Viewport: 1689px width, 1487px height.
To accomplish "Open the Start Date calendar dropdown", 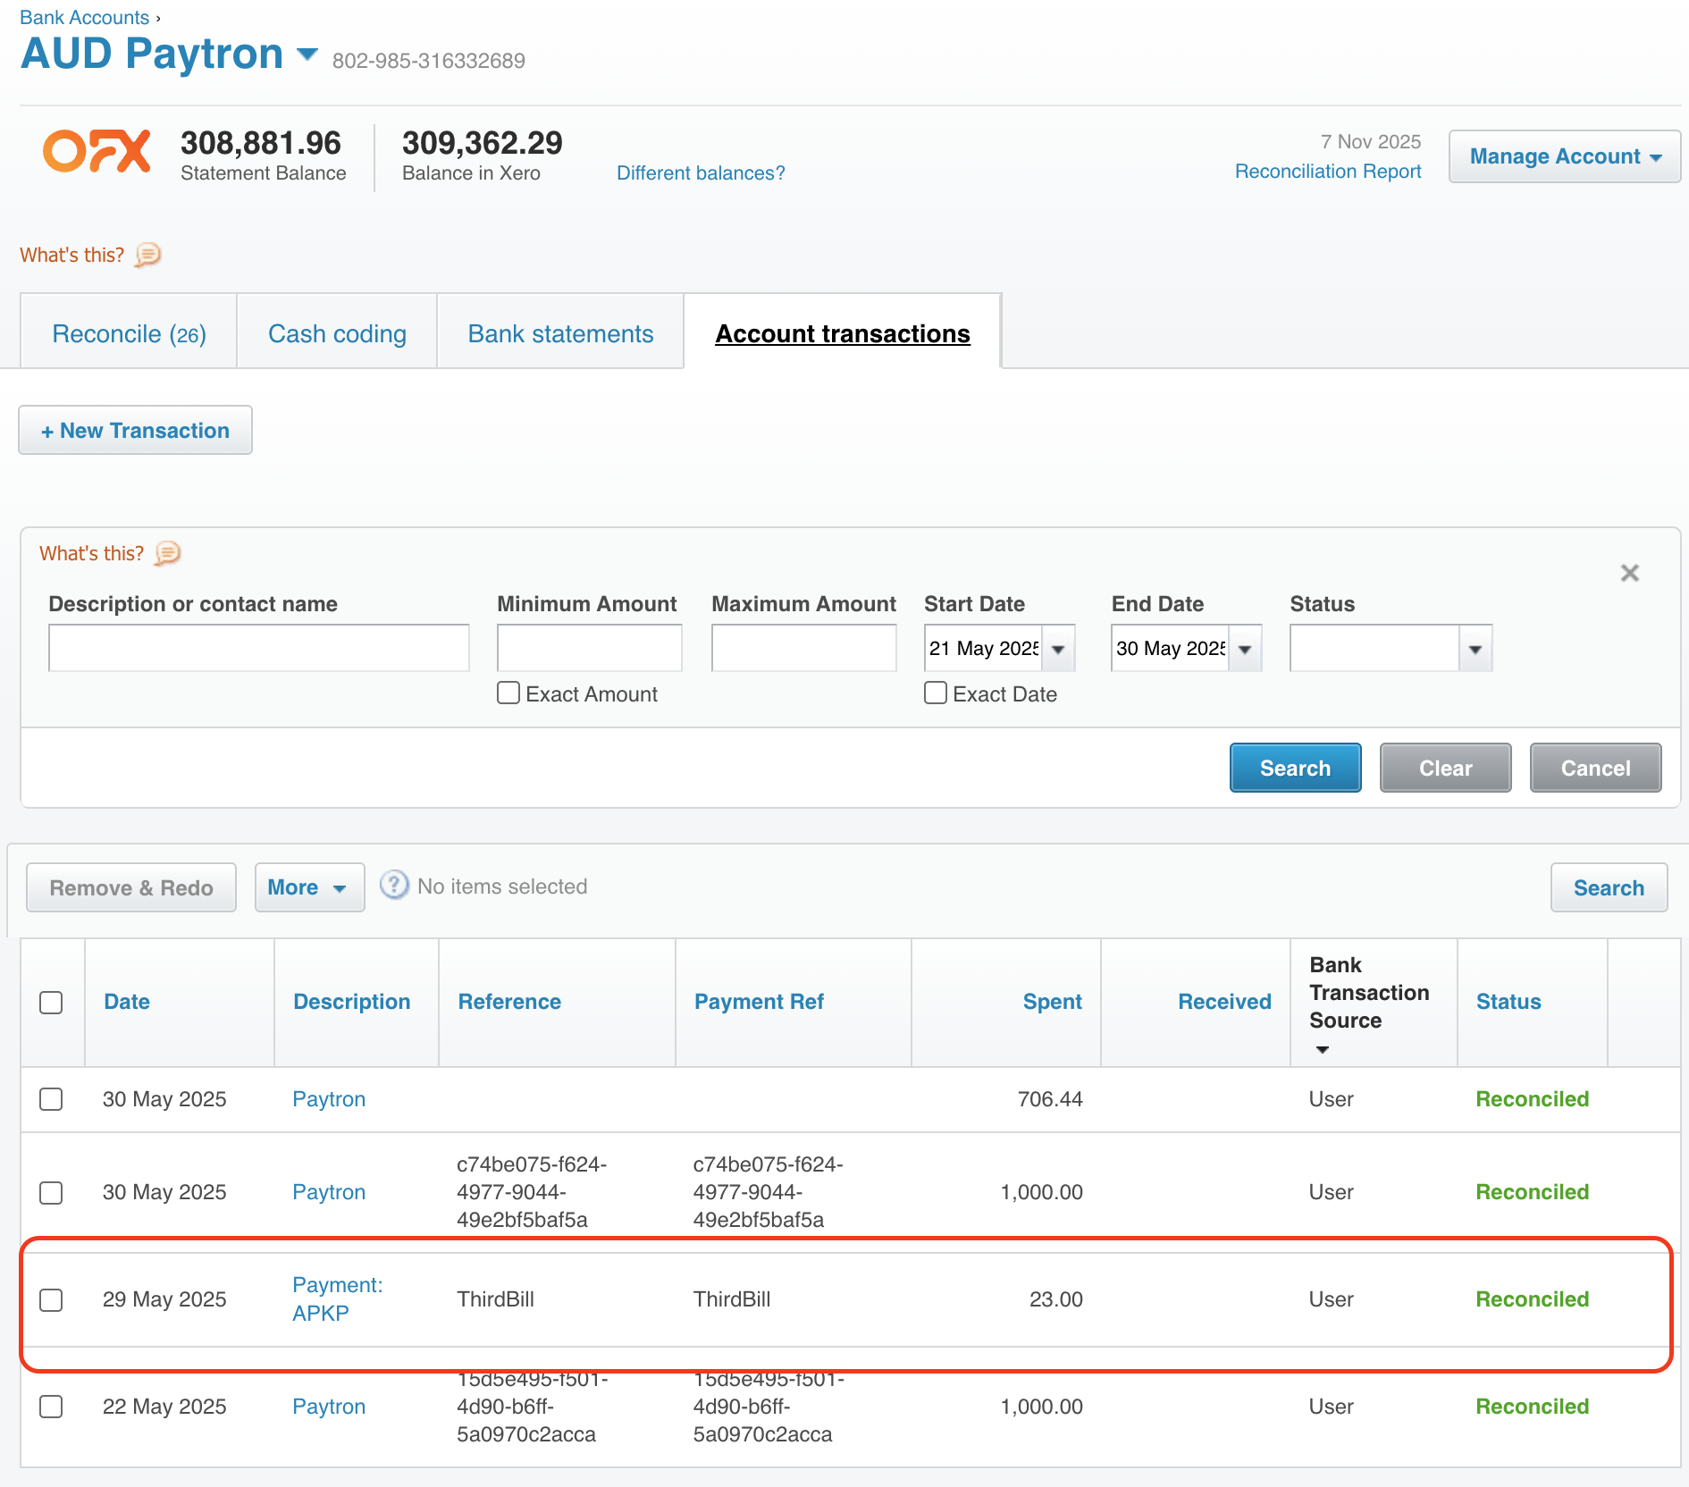I will pos(1058,649).
